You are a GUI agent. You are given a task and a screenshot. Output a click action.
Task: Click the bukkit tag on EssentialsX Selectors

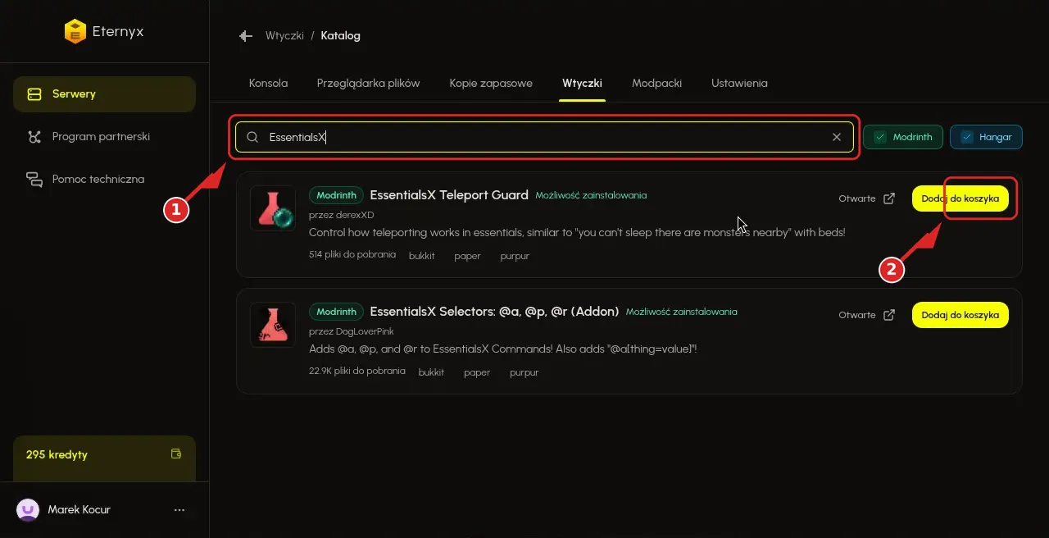(x=431, y=372)
